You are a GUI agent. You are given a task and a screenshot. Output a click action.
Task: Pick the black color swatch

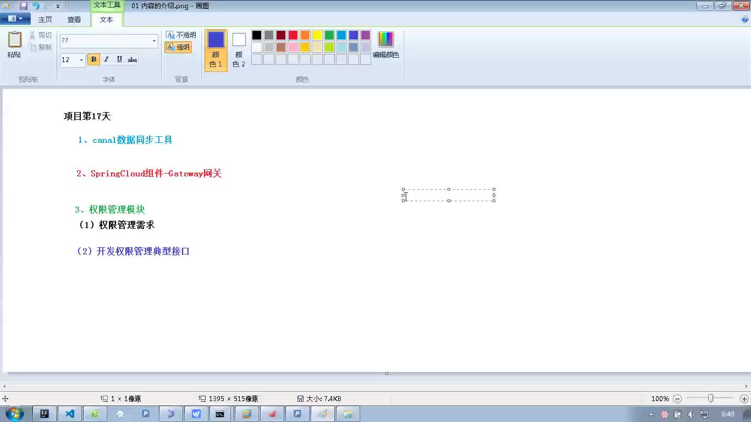(x=257, y=35)
